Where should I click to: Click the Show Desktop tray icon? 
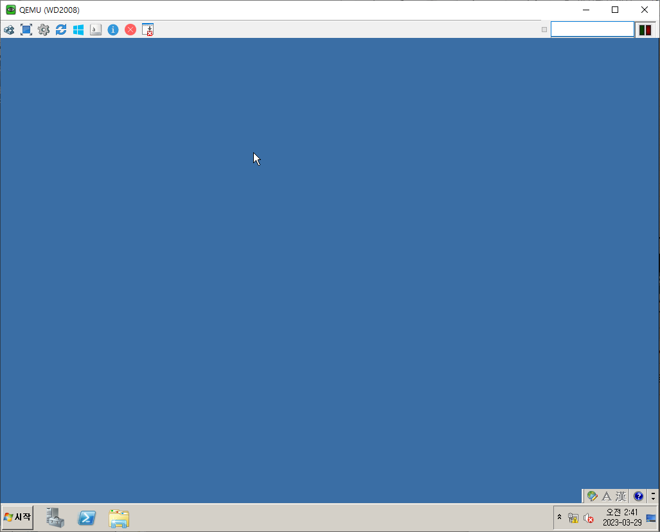pyautogui.click(x=651, y=518)
